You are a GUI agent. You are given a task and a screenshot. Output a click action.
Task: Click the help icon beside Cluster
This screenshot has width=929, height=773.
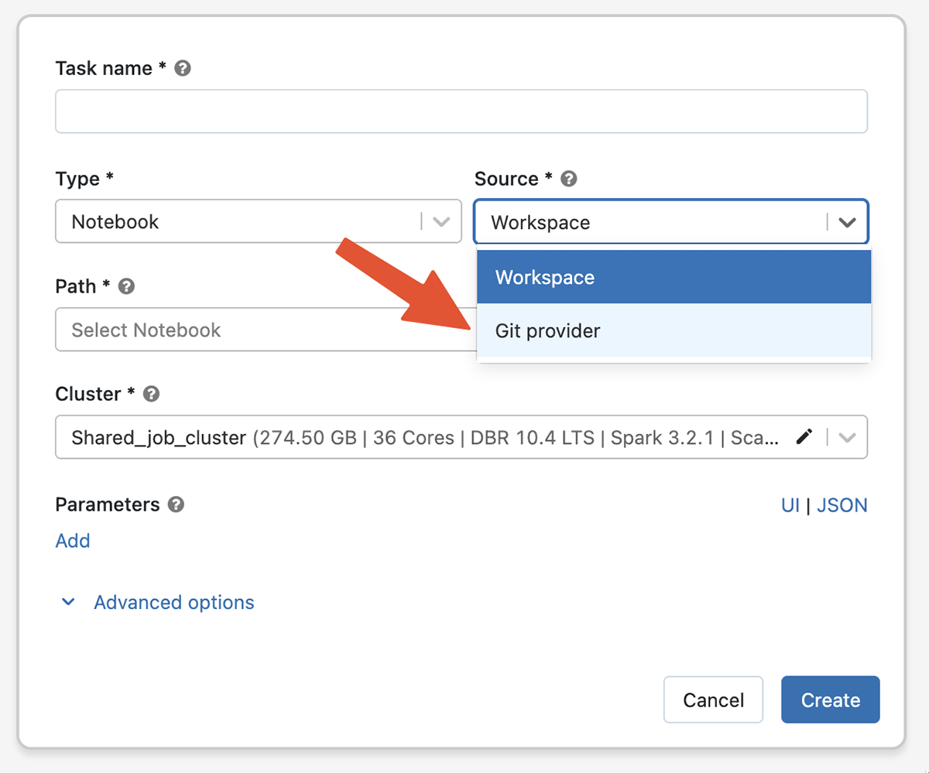(152, 394)
